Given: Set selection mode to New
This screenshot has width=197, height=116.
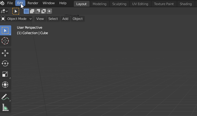Looking at the screenshot, I should click(26, 11).
